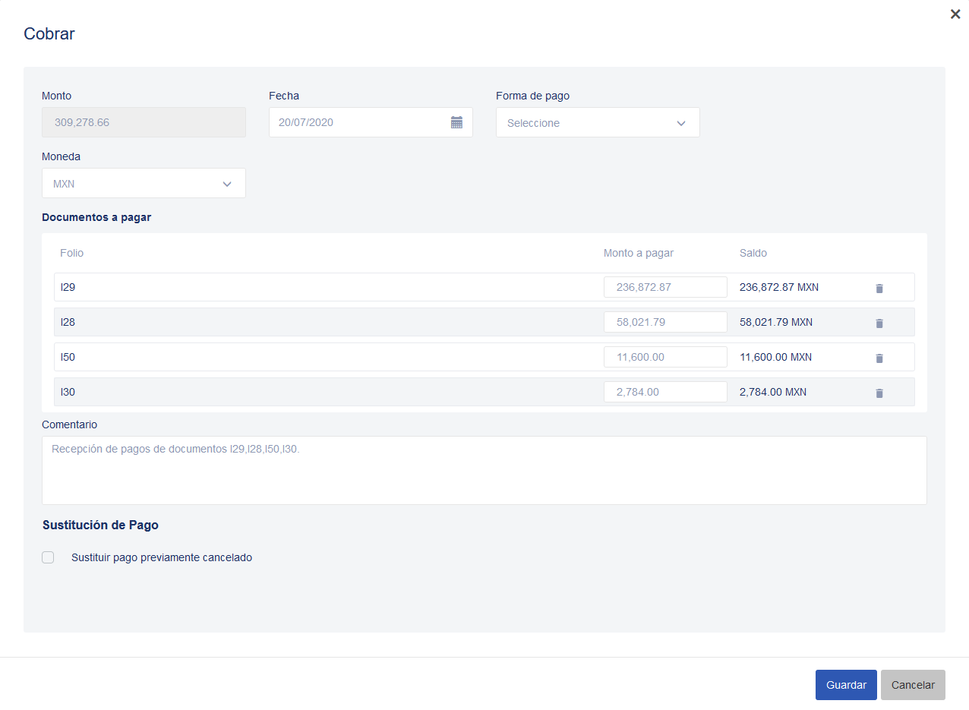This screenshot has width=969, height=710.
Task: Remove document I28 using trash icon
Action: 879,323
